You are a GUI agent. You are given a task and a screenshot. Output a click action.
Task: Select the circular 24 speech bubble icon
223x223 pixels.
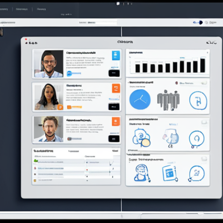coord(197,173)
